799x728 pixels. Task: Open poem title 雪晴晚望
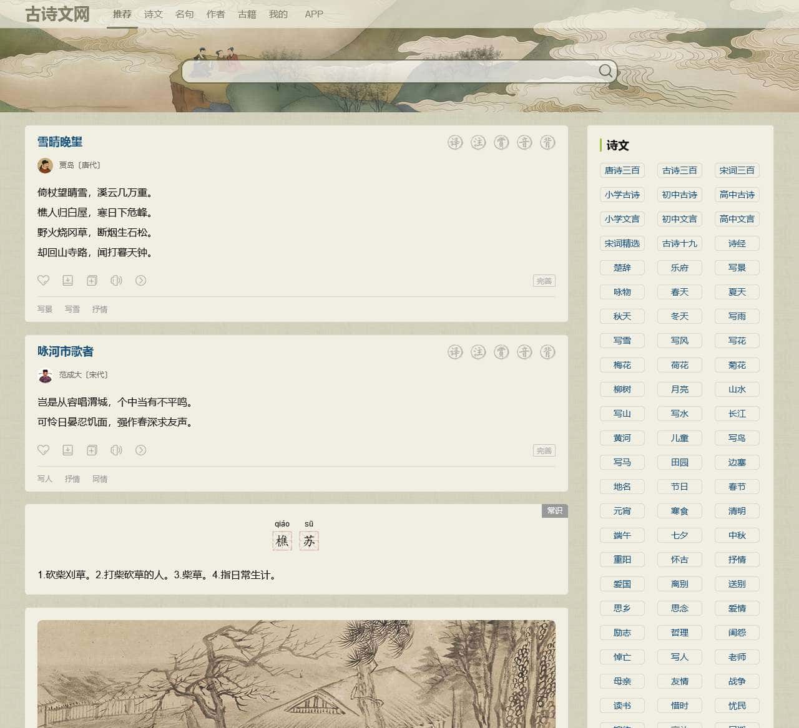pyautogui.click(x=60, y=142)
